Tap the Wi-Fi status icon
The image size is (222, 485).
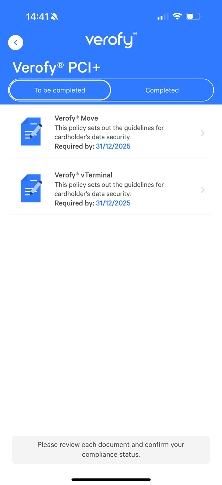tap(177, 16)
